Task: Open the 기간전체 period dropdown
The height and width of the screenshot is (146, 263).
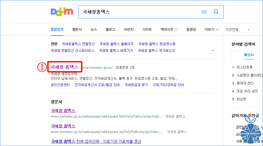Action: point(238,30)
